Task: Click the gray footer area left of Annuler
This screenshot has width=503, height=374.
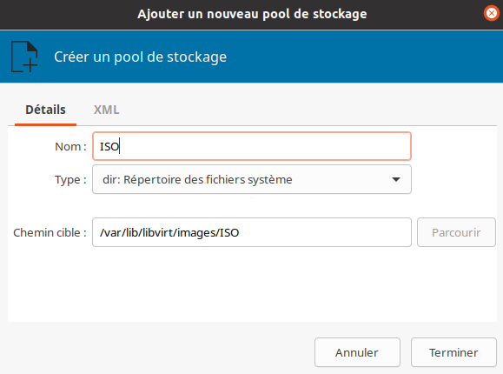Action: (x=157, y=352)
